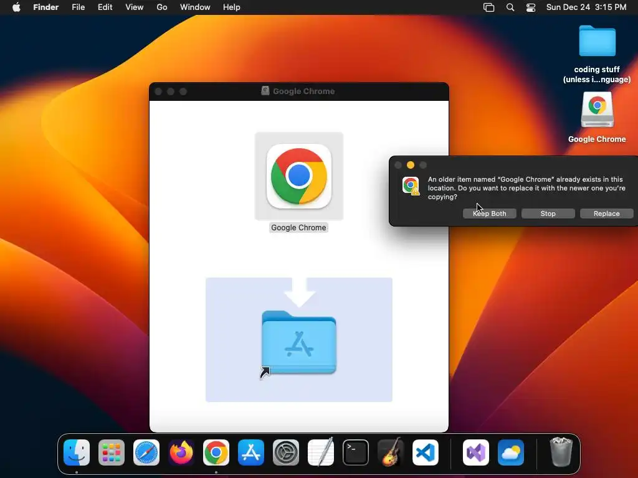This screenshot has width=638, height=478.
Task: Click Stage Manager icon in menu bar
Action: [488, 7]
